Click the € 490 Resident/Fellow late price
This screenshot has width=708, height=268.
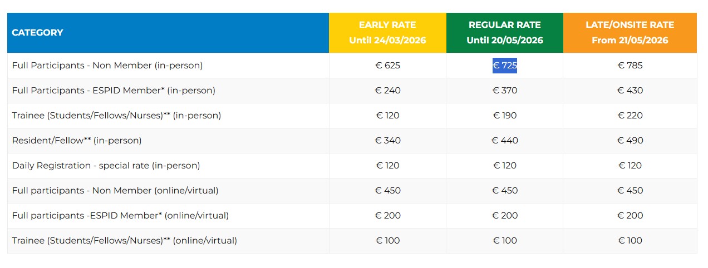coord(630,141)
